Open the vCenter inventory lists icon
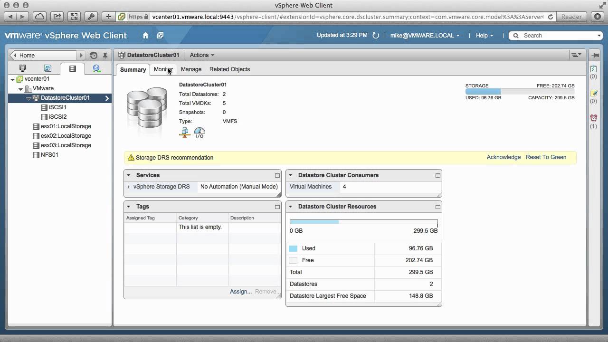 coord(160,36)
